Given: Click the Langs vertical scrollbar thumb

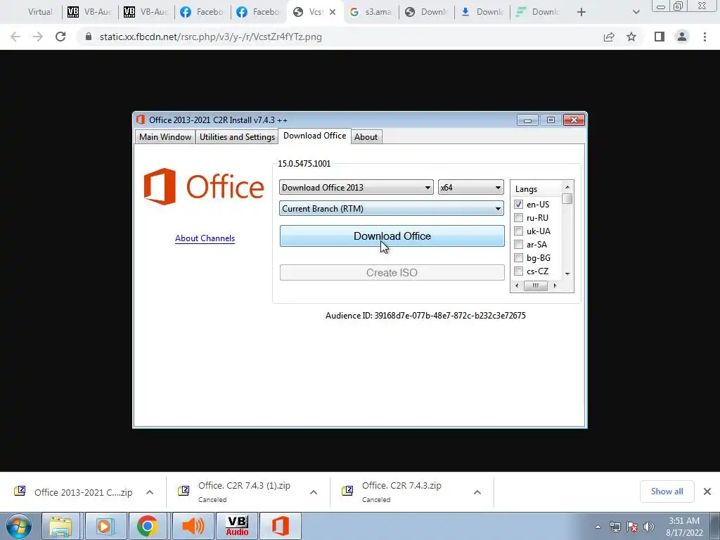Looking at the screenshot, I should tap(567, 199).
